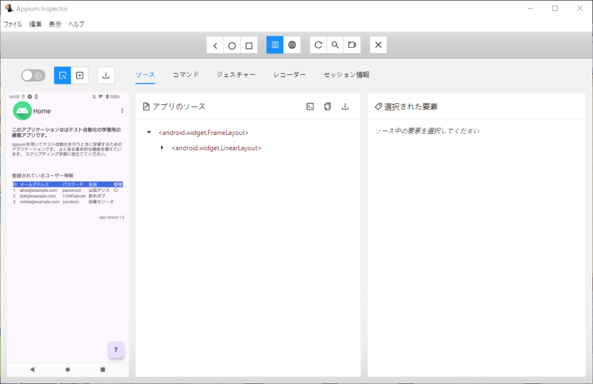
Task: Enable Tap/Swipe by coordinates mode
Action: coord(80,75)
